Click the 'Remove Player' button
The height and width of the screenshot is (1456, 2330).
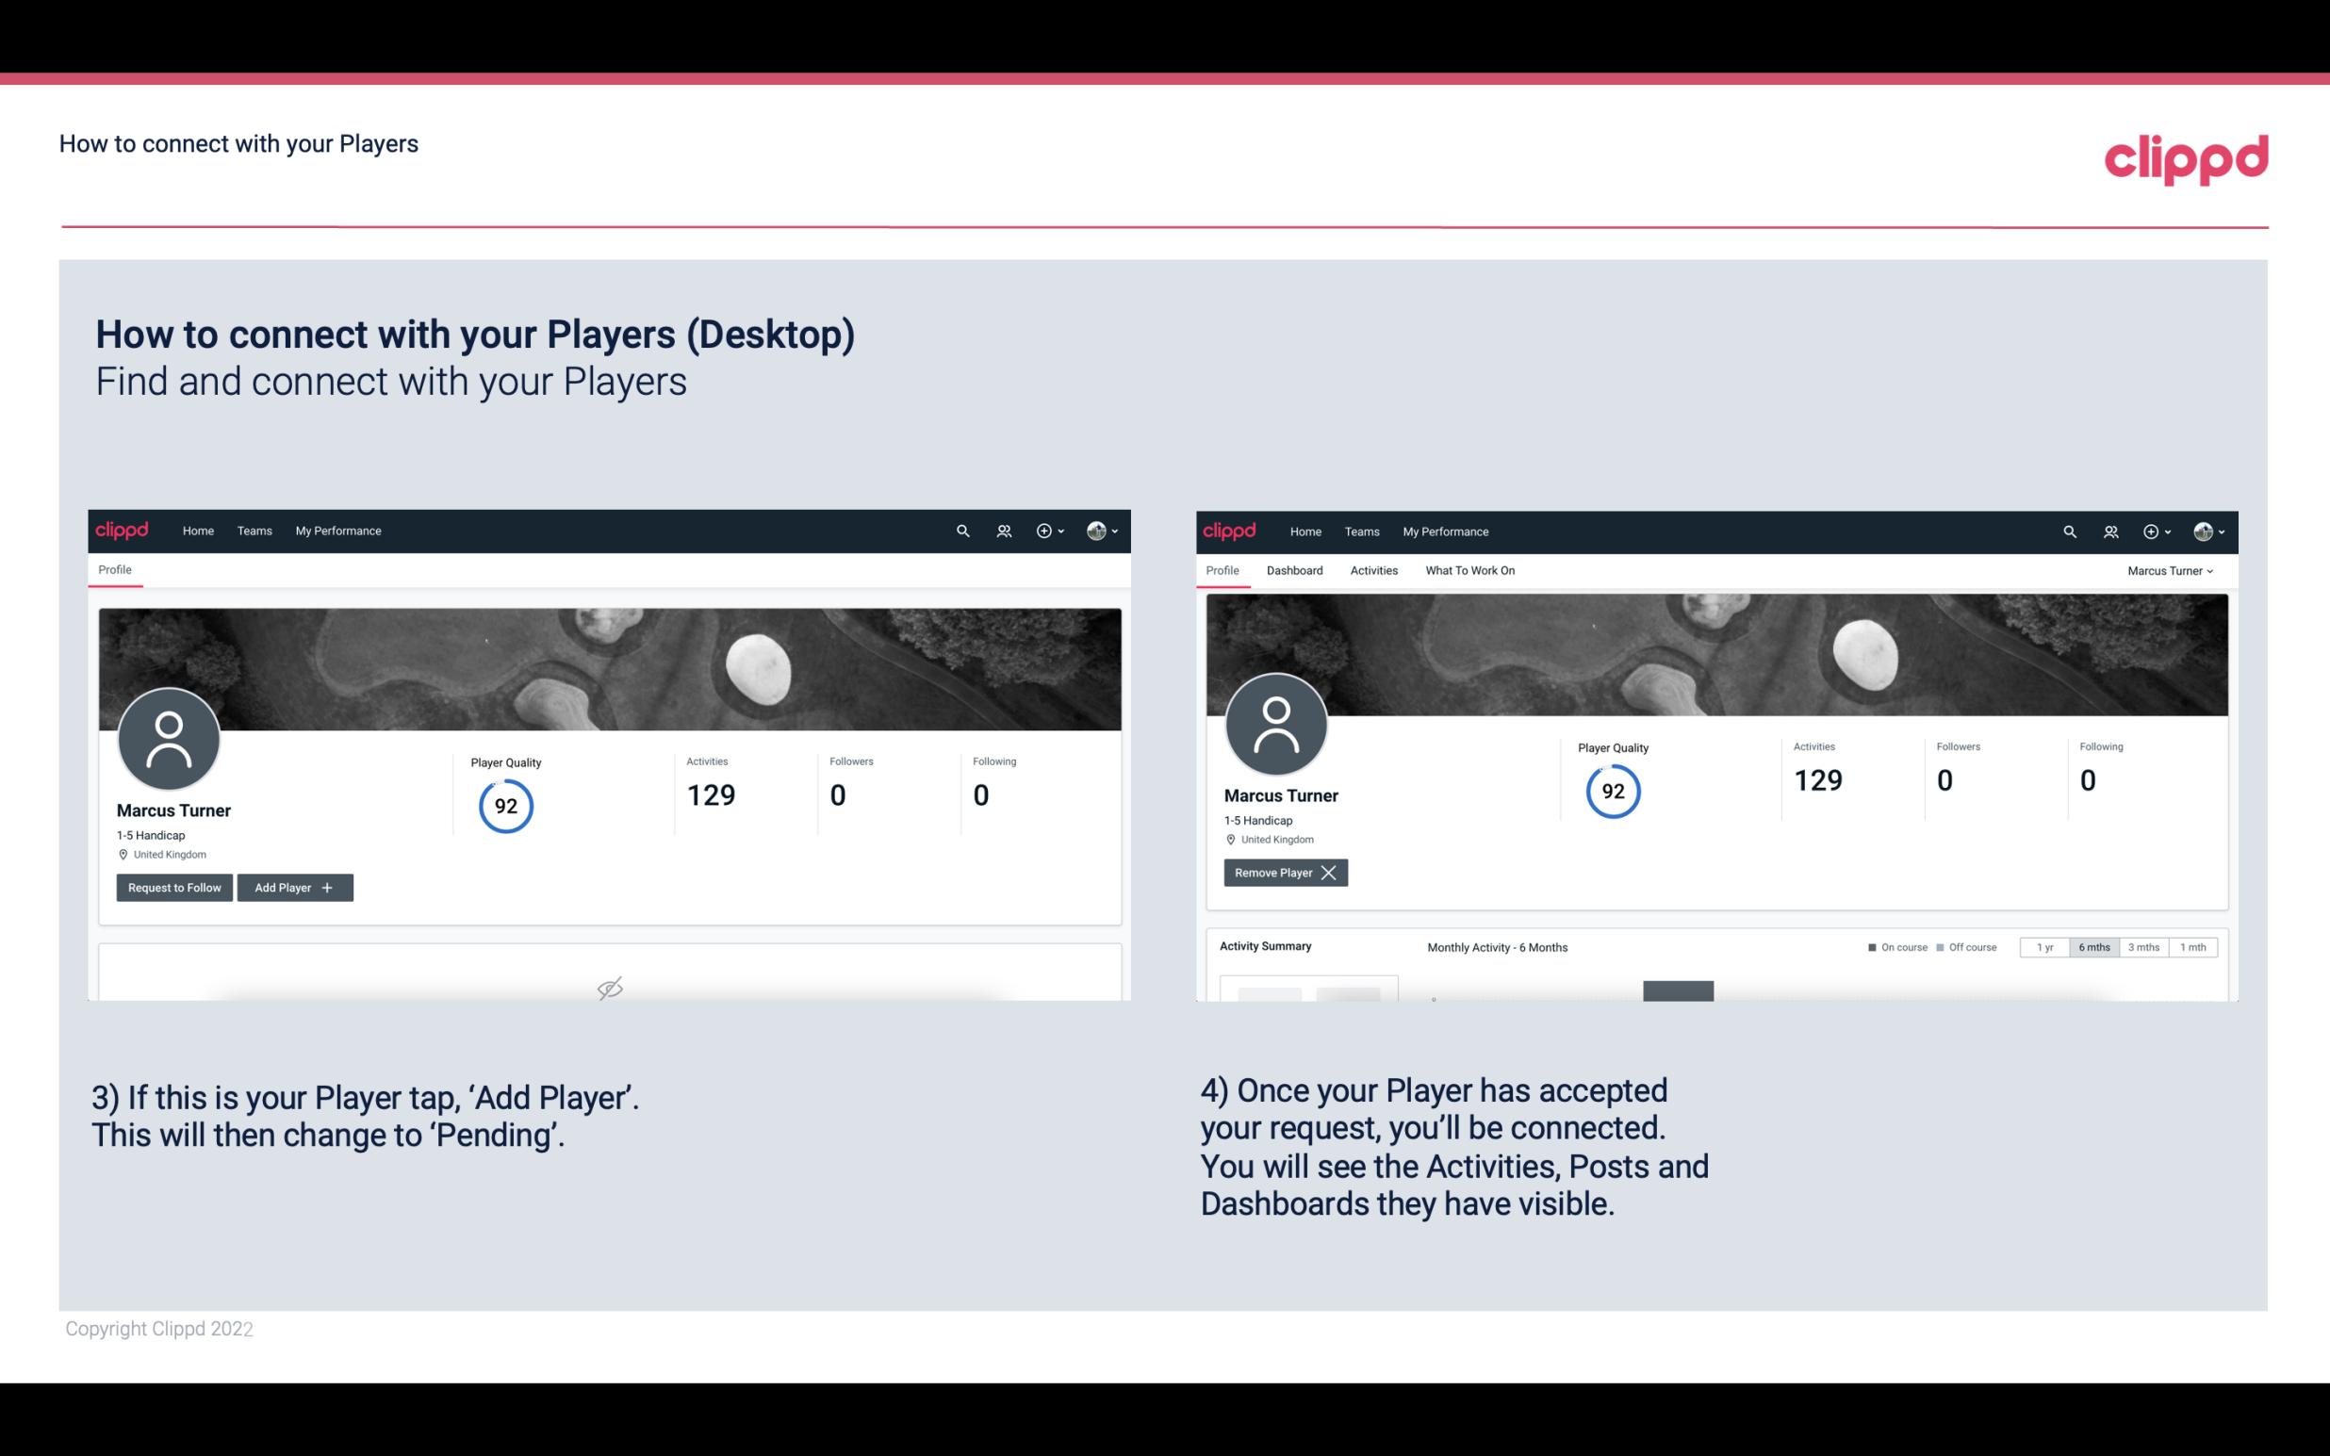click(1285, 873)
